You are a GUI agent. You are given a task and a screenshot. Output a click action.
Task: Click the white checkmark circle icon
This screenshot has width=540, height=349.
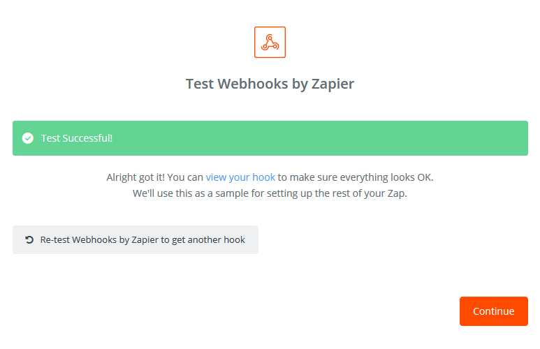[x=28, y=138]
